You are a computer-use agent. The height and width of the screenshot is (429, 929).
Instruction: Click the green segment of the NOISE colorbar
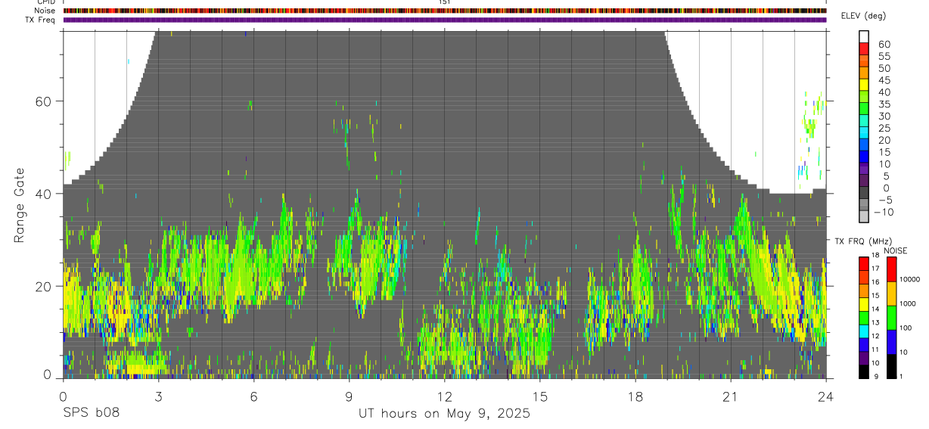click(x=892, y=318)
